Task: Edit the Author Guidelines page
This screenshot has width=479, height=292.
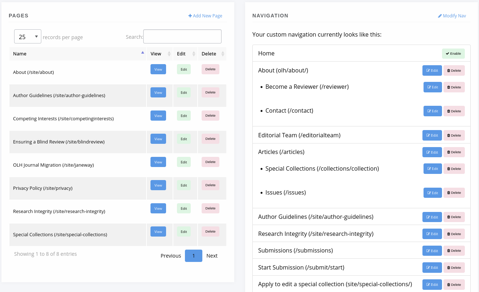Action: (x=183, y=92)
